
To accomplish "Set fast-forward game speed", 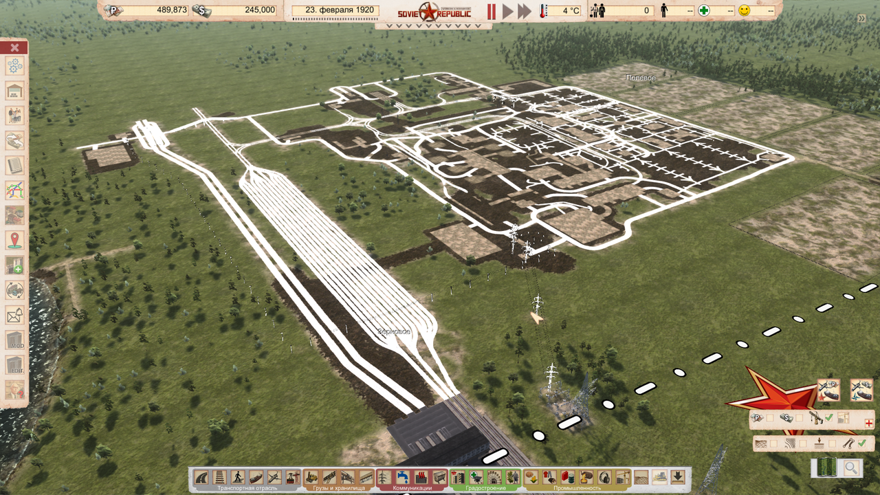I will (x=525, y=11).
